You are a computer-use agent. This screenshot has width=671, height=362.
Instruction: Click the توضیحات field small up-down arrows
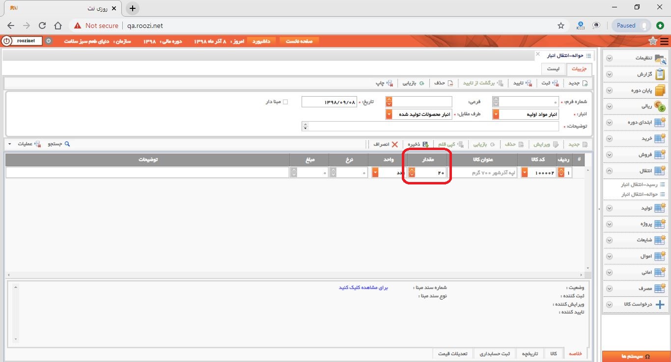click(x=306, y=127)
